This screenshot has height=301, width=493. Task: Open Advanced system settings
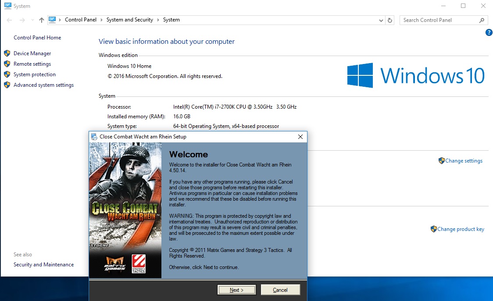(43, 85)
